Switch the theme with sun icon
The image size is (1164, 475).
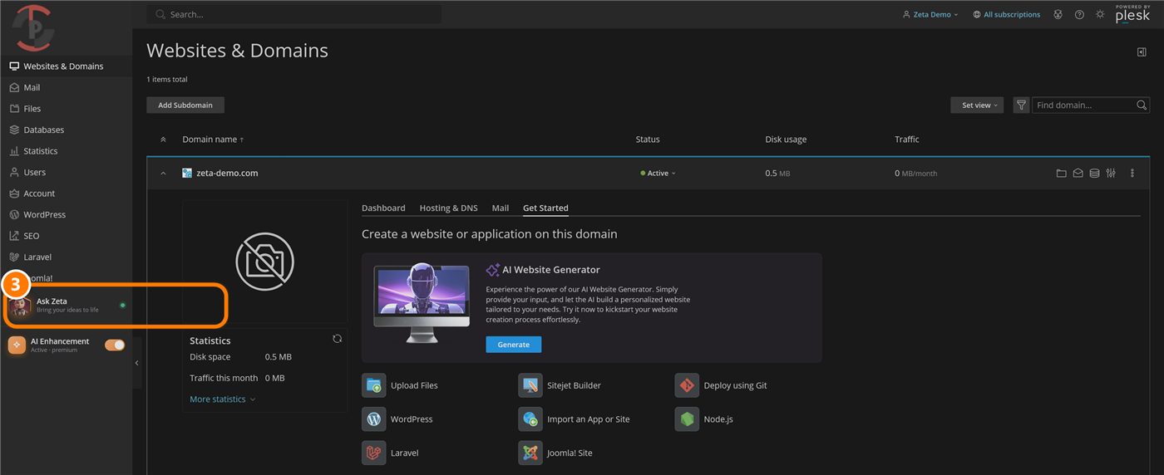pos(1100,14)
